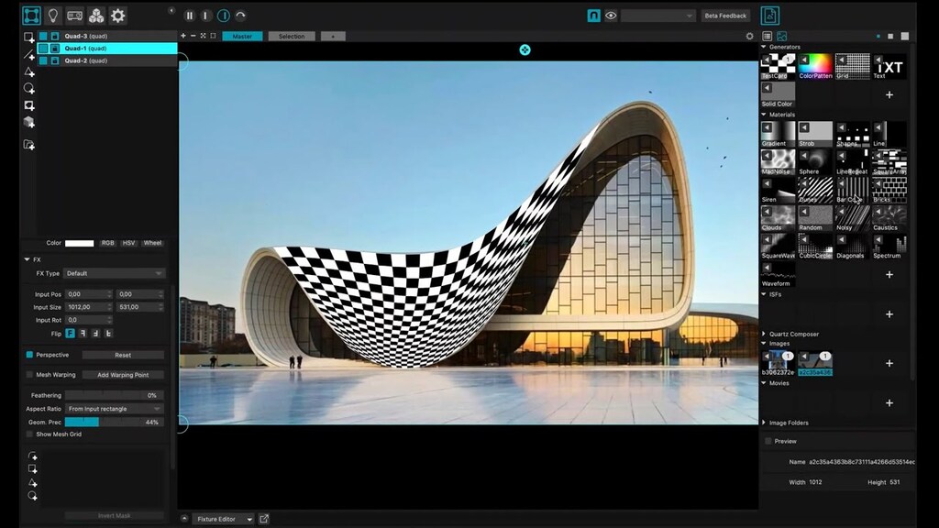Open the Lights panel via the bulb icon
This screenshot has height=528, width=939.
point(53,16)
